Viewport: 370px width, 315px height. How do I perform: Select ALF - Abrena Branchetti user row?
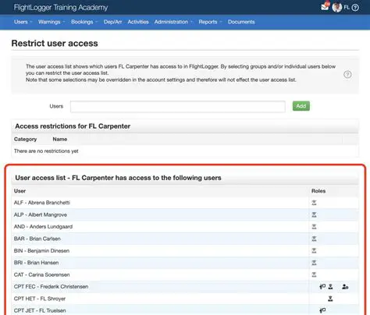point(185,203)
